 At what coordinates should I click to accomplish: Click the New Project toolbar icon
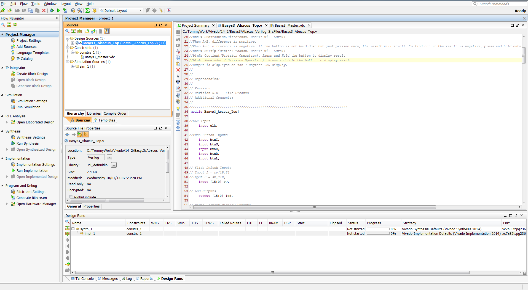(x=3, y=10)
